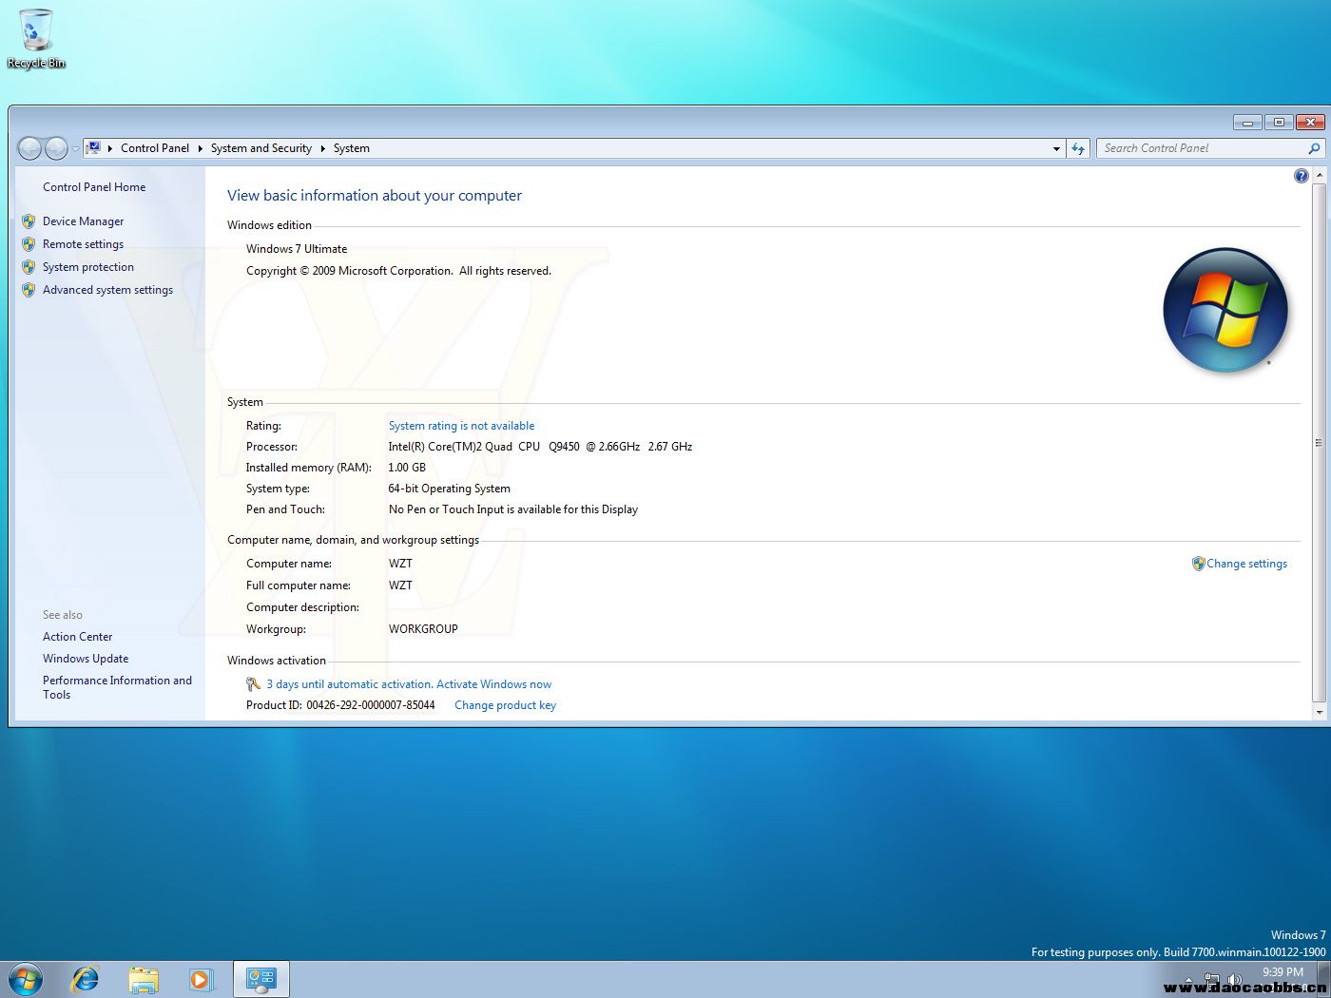Viewport: 1331px width, 998px height.
Task: Launch Windows Explorer from taskbar
Action: pyautogui.click(x=144, y=979)
